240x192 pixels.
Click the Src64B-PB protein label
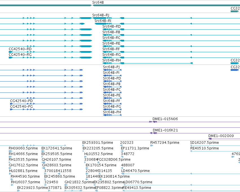112,84
